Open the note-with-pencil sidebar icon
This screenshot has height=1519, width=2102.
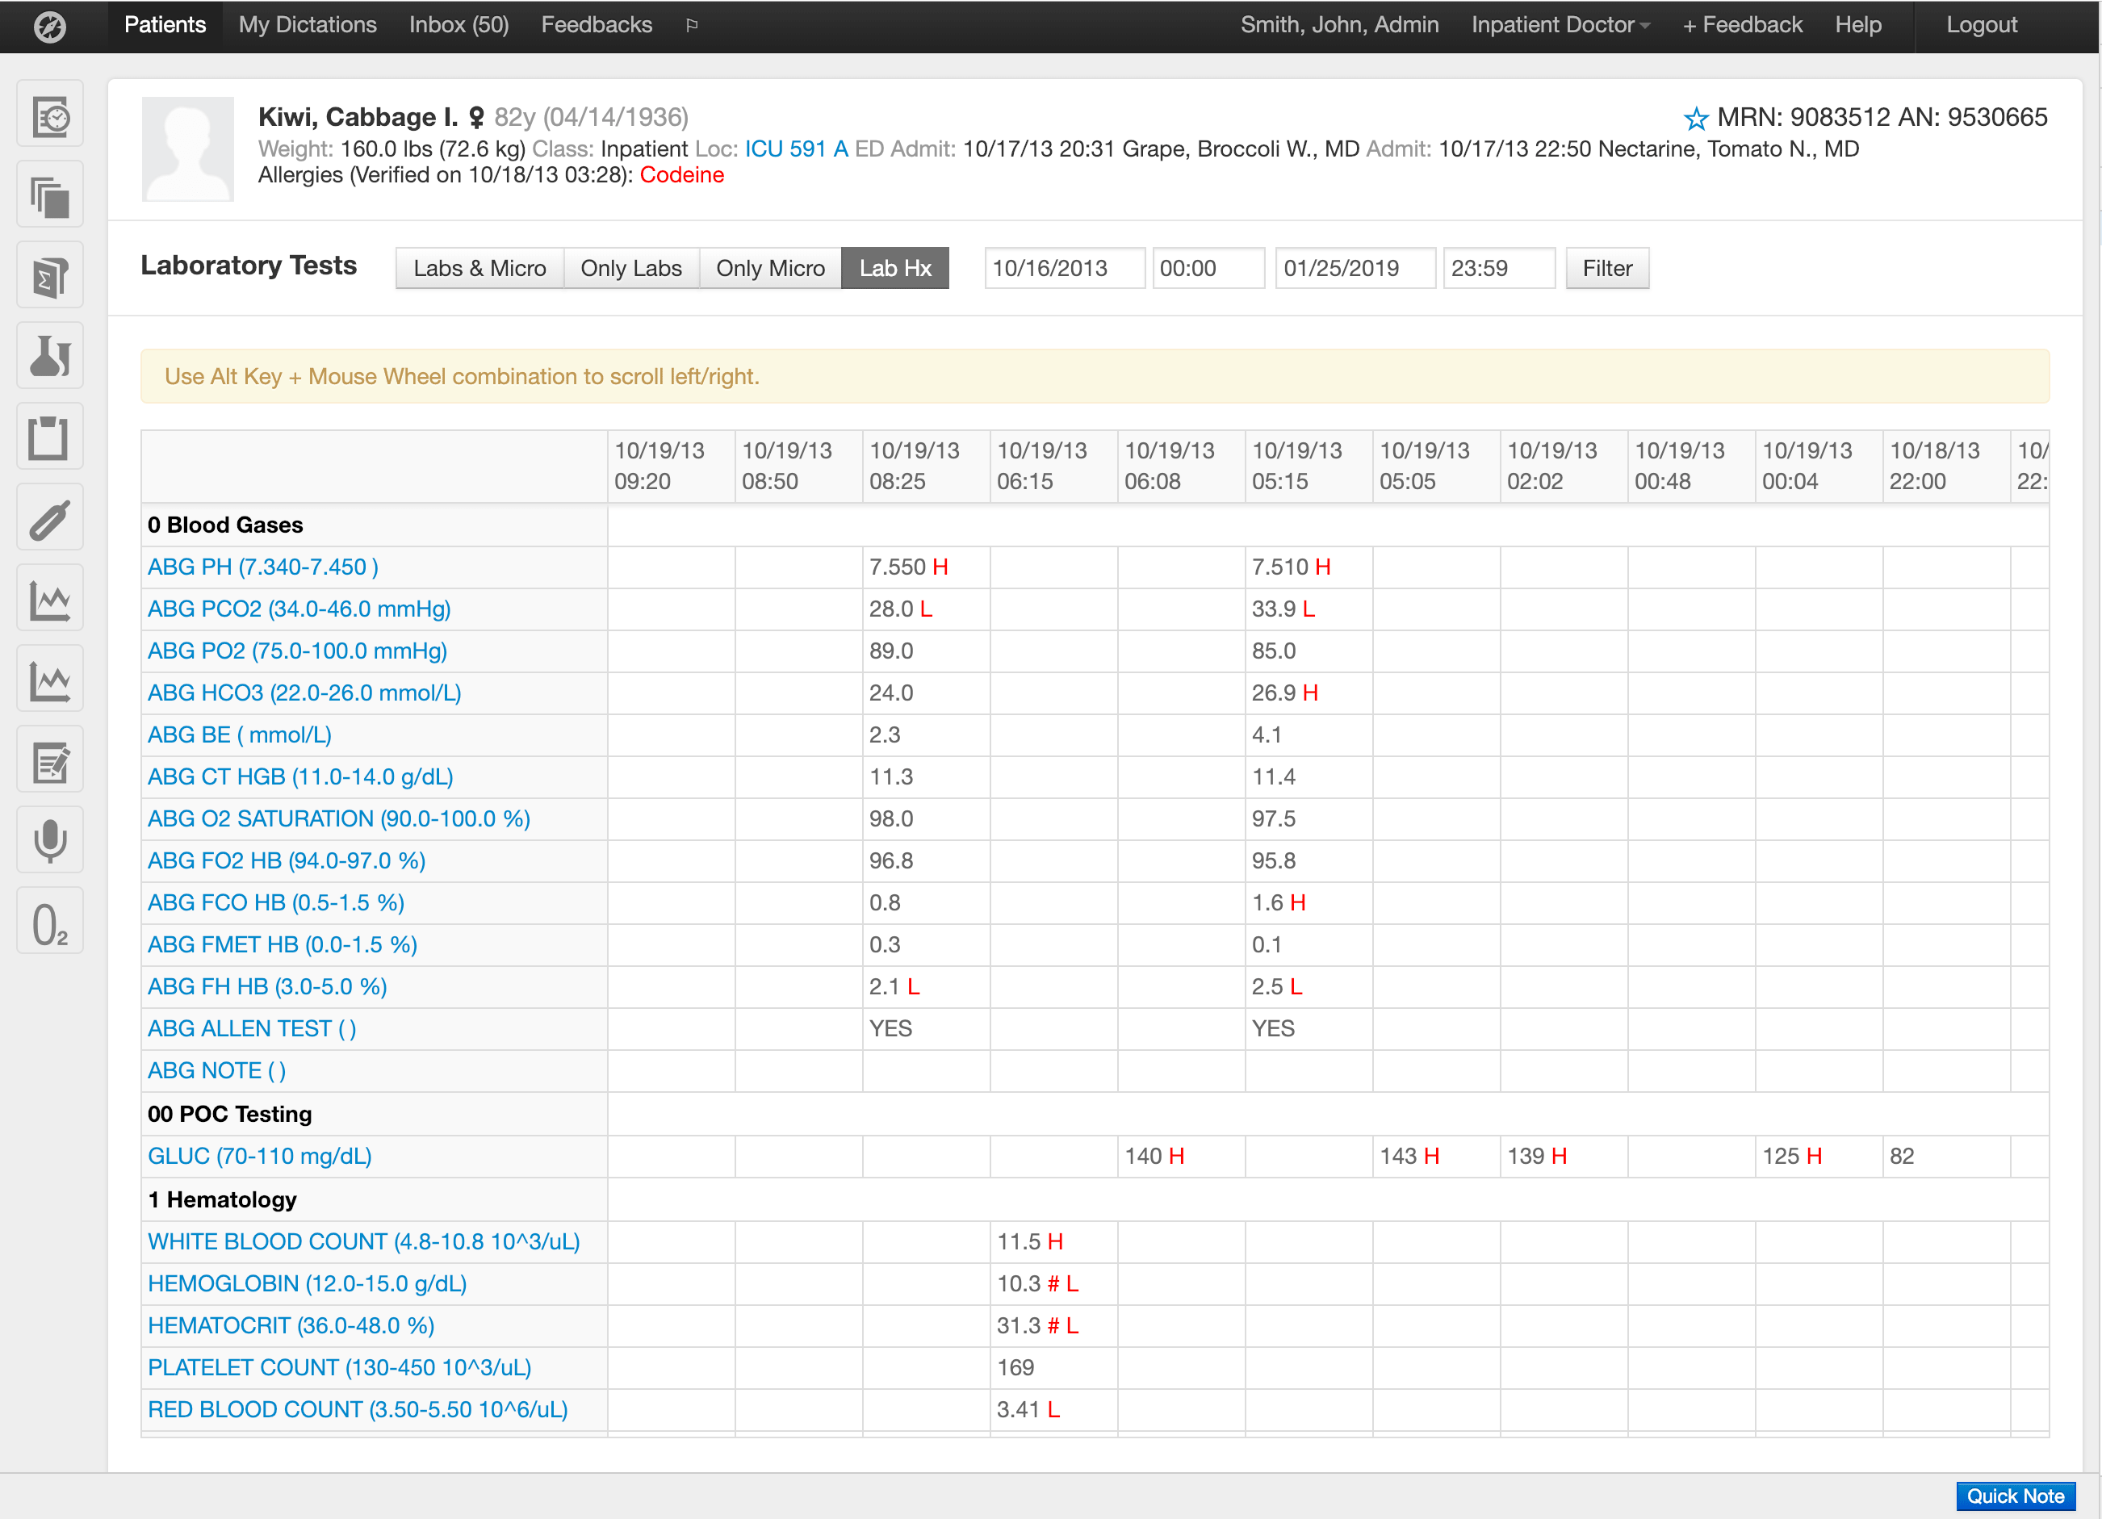50,760
